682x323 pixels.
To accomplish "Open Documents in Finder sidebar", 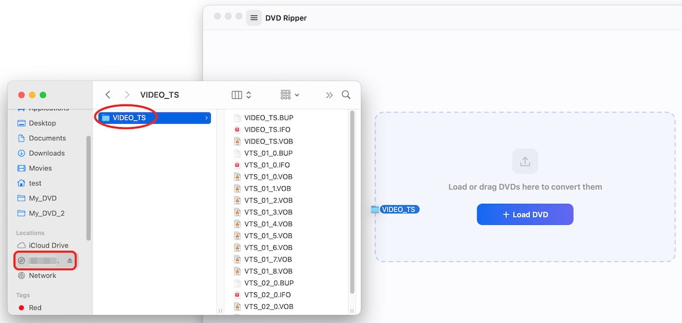I will [x=48, y=138].
